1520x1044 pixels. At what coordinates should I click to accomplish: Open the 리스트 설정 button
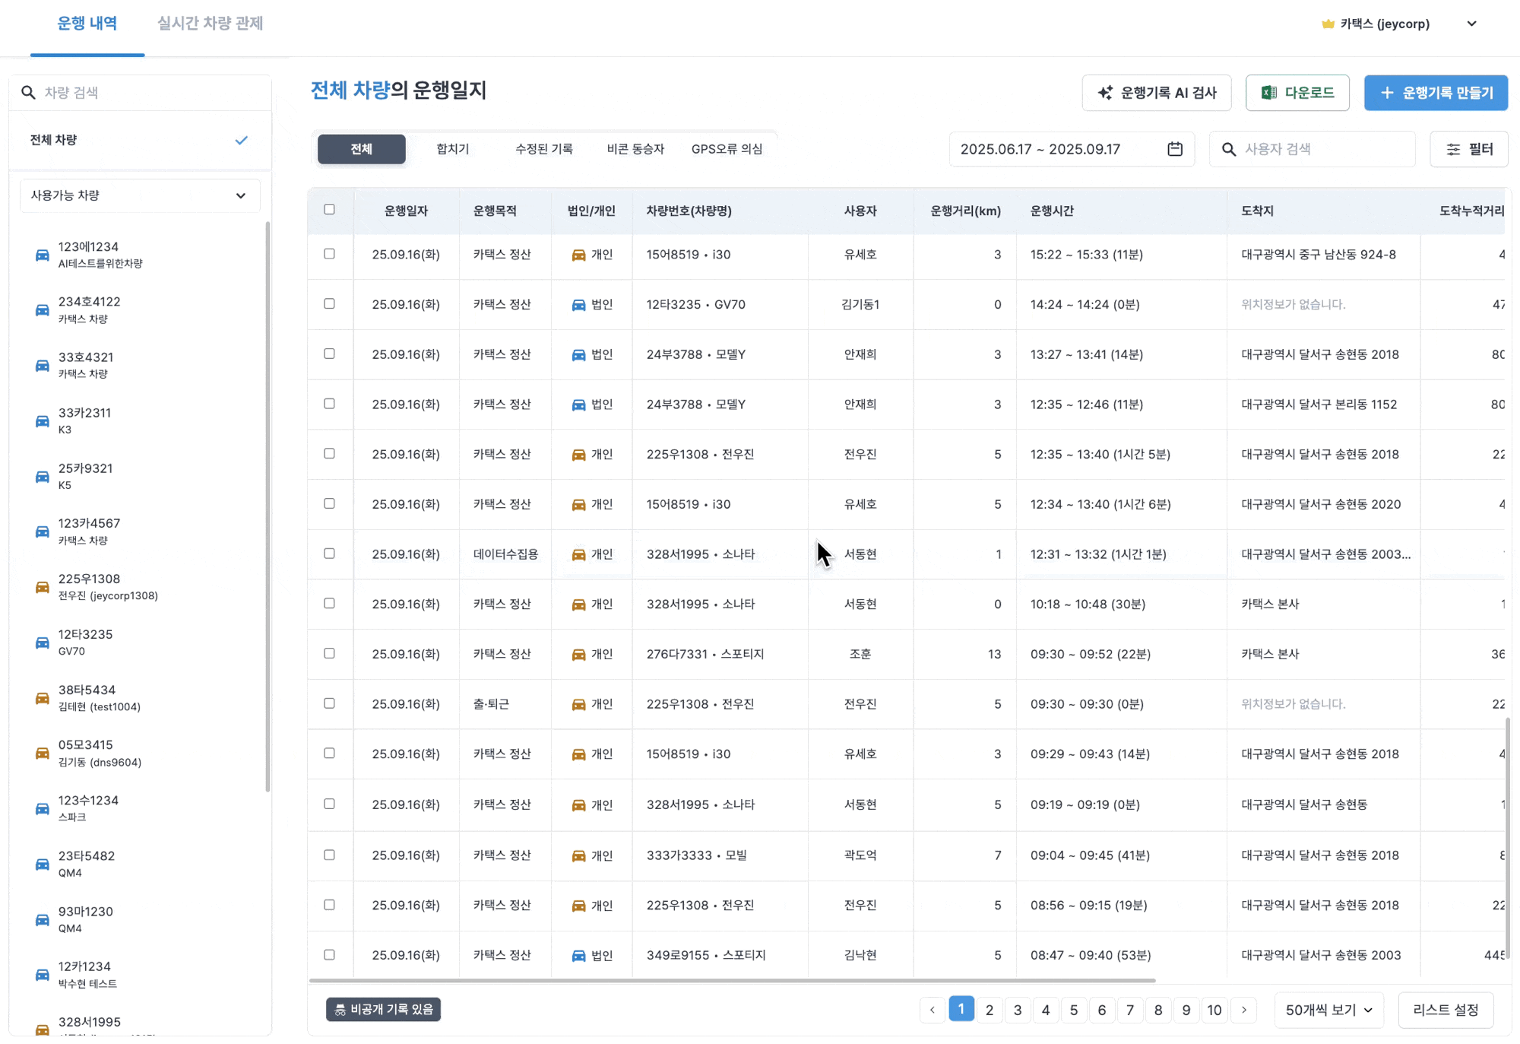[1446, 1010]
